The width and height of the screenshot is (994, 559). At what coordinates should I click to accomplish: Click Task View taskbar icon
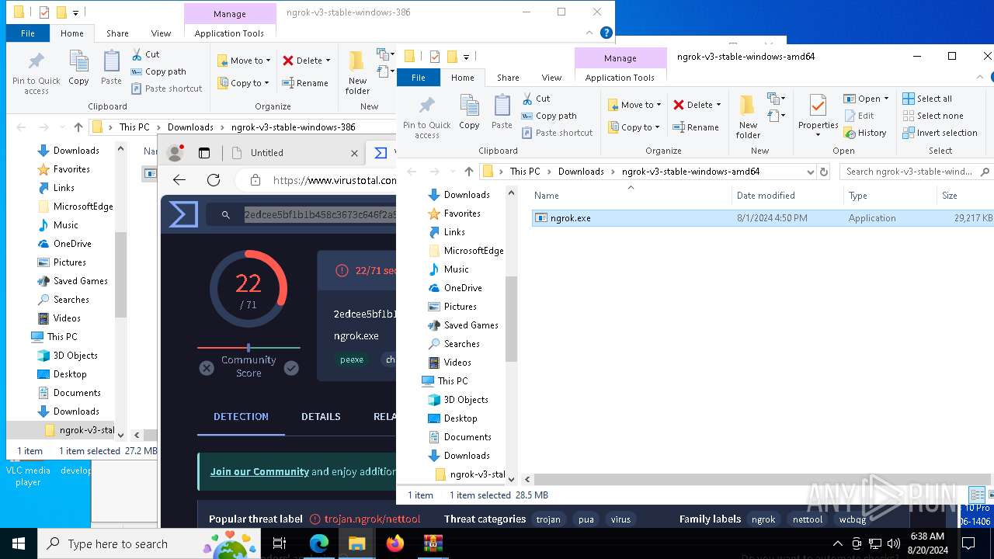280,543
